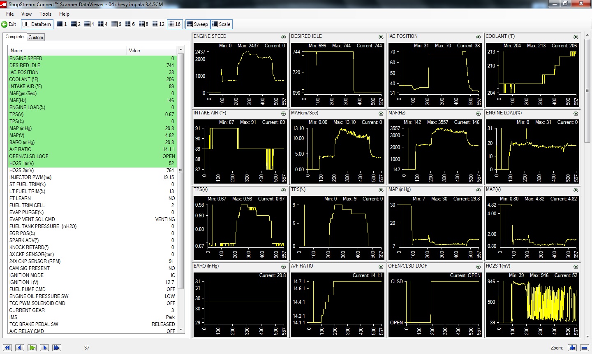Toggle the MAP(V) graph marker button
The height and width of the screenshot is (354, 592).
(x=576, y=190)
